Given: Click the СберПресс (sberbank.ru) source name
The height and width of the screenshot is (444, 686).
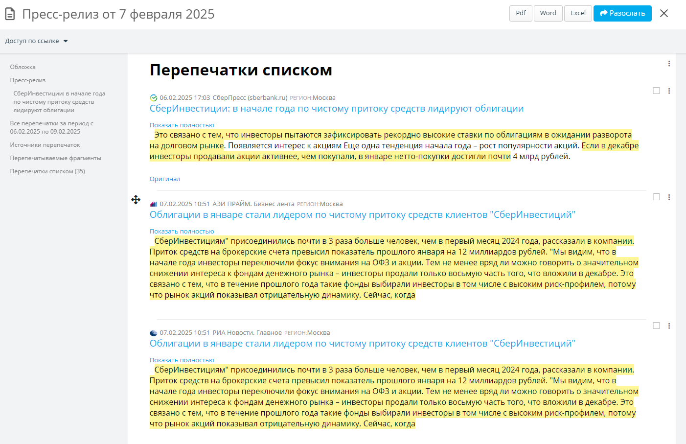Looking at the screenshot, I should click(250, 98).
